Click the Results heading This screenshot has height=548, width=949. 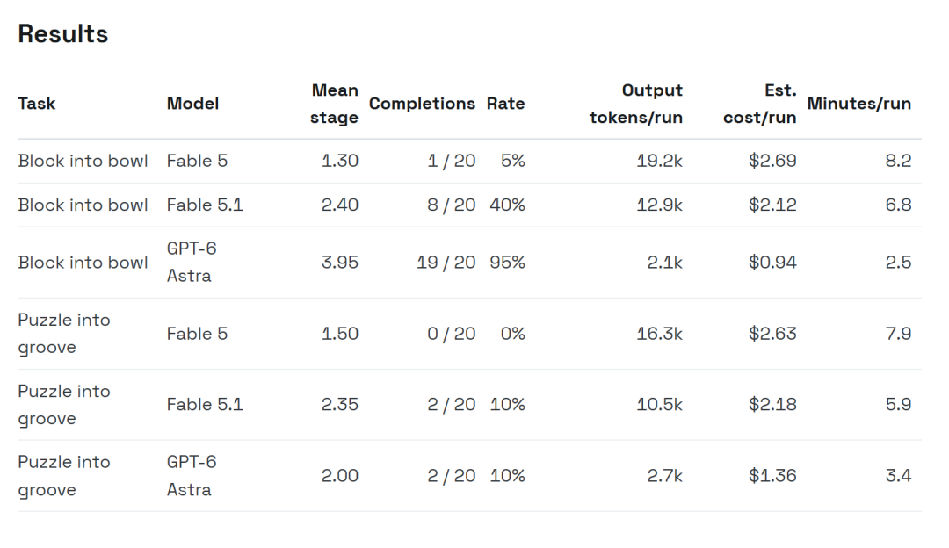pos(63,34)
